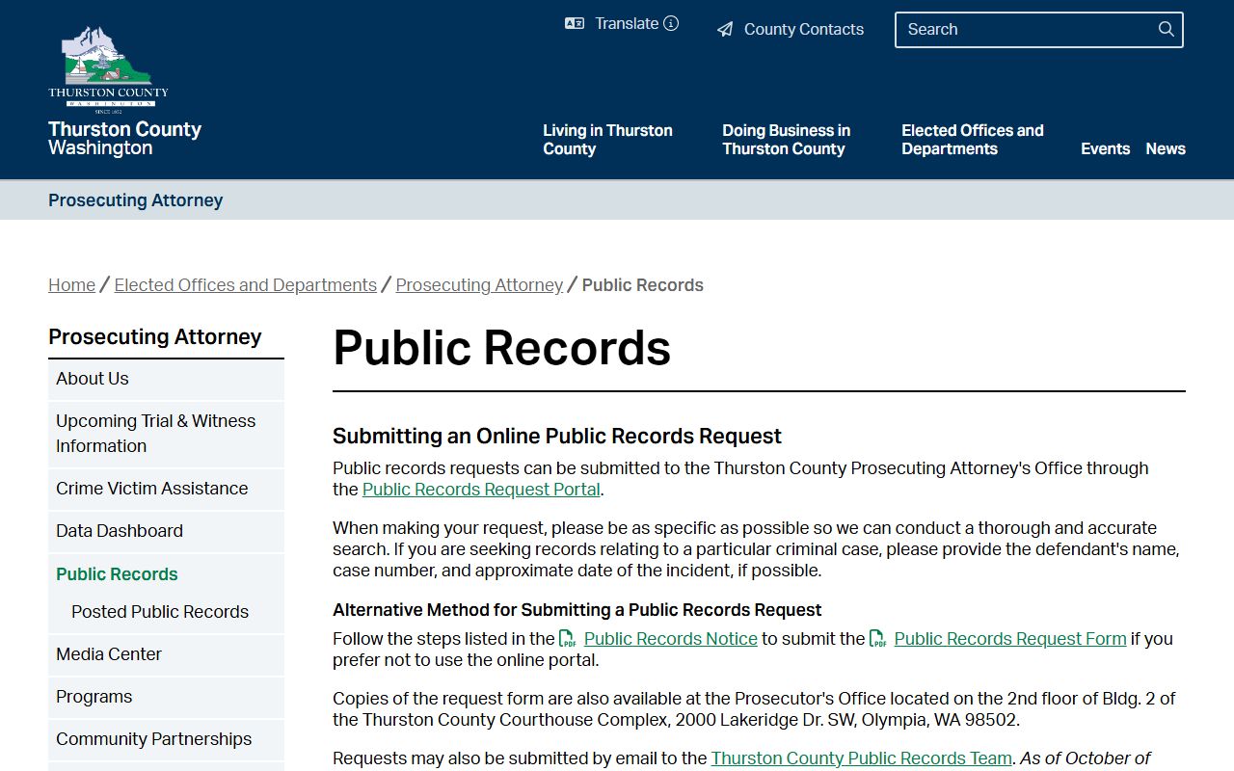Click the PDF icon before Public Records Notice
The height and width of the screenshot is (771, 1234).
click(568, 639)
